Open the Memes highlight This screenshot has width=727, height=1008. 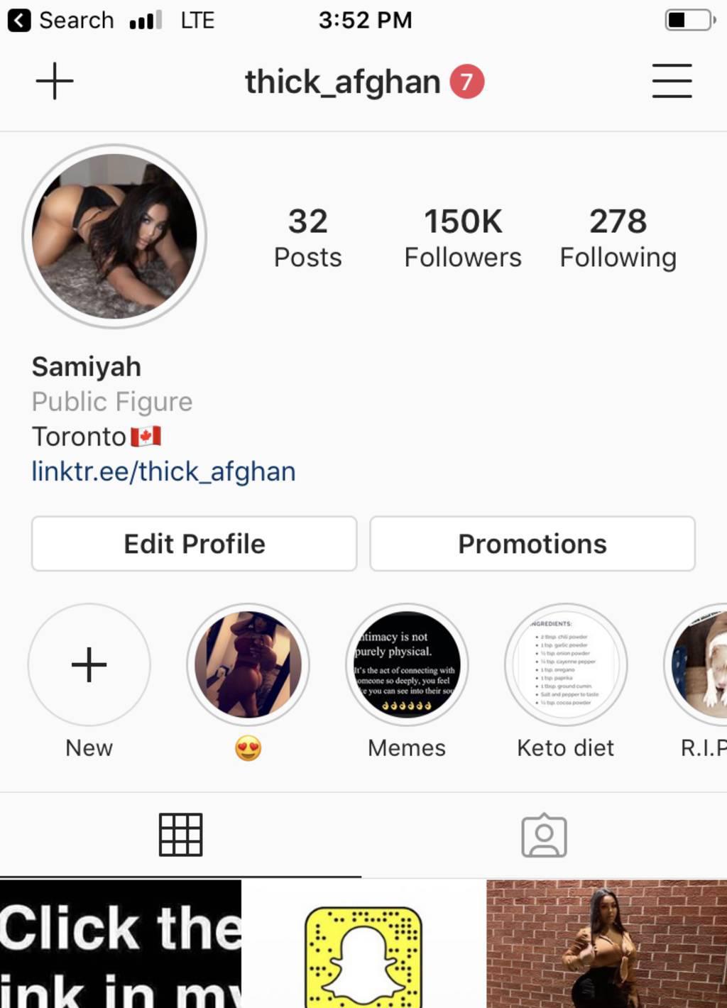point(407,664)
